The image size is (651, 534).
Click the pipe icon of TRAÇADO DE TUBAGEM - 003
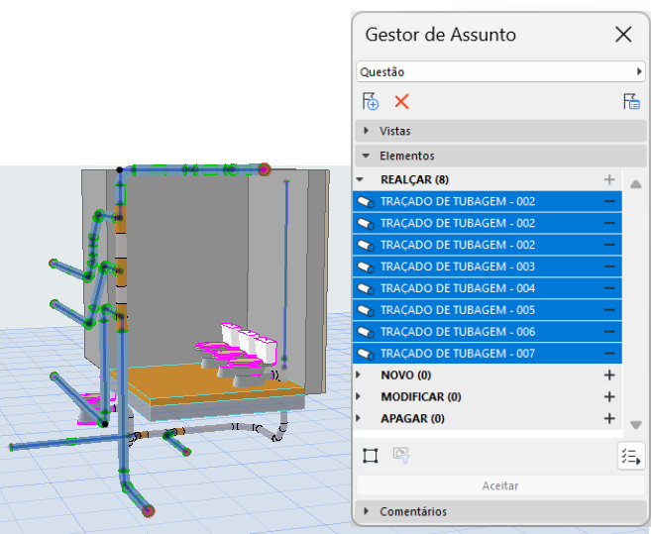click(366, 267)
